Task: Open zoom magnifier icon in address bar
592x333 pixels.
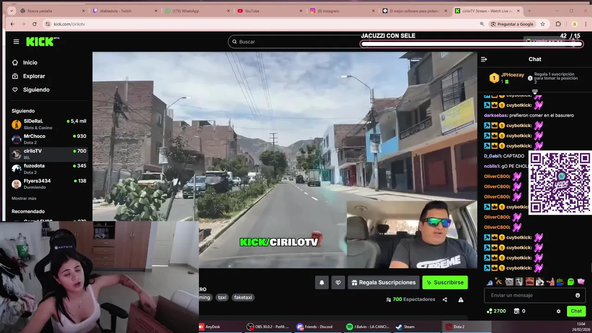Action: (x=482, y=24)
